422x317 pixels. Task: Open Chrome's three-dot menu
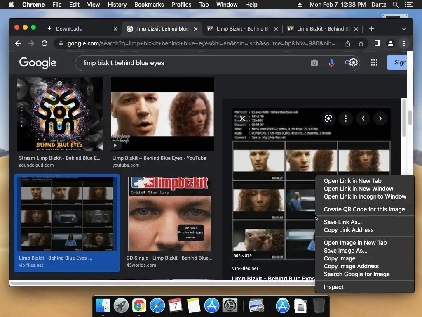[404, 43]
